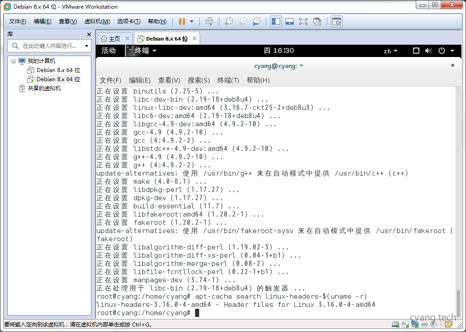Enter full screen mode

coord(303,21)
